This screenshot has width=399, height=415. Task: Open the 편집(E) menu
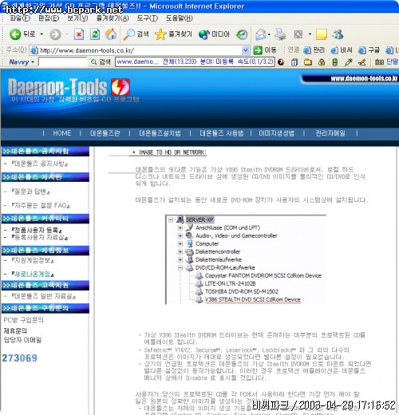(x=49, y=18)
